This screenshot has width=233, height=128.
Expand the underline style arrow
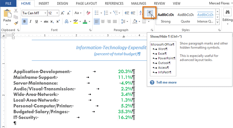[x=41, y=22]
